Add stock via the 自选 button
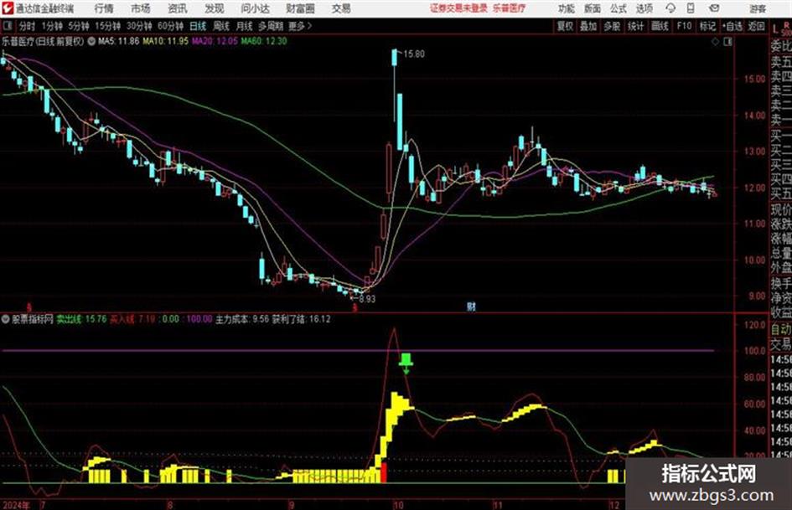Screen dimensions: 792x510 click(x=732, y=26)
